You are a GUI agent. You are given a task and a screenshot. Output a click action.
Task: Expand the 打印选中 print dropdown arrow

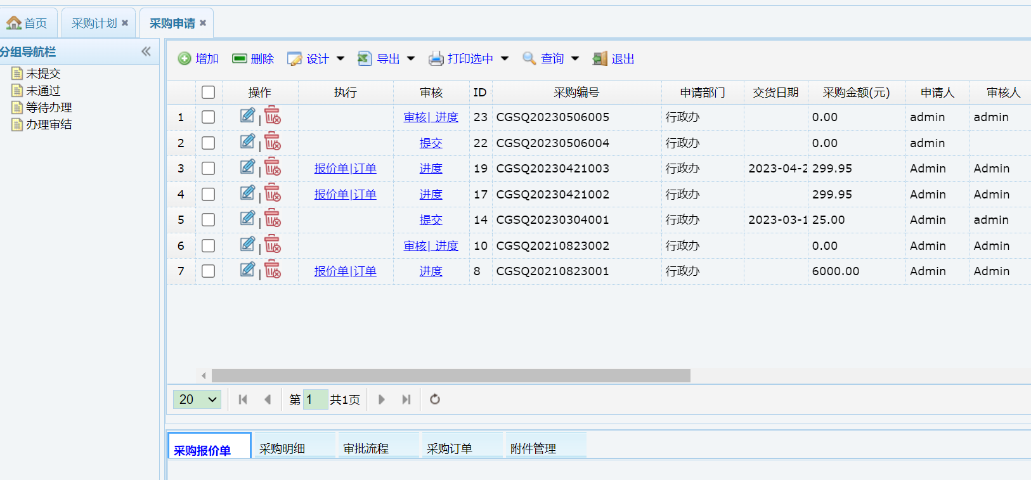point(505,59)
